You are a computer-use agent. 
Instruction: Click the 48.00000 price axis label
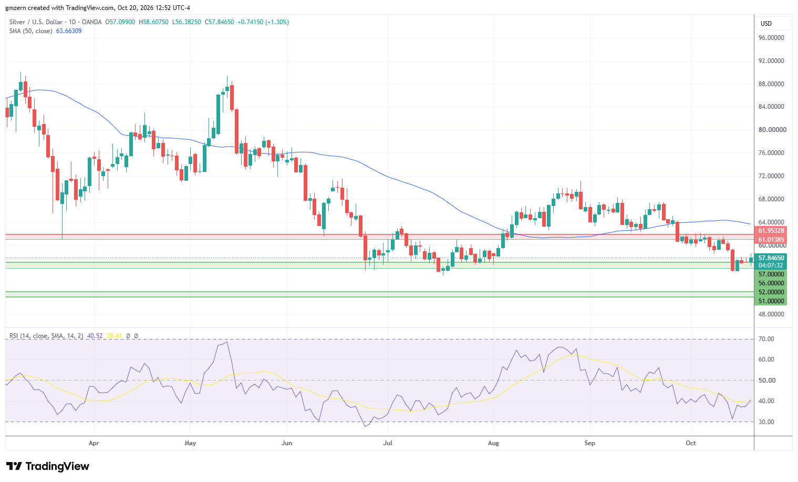(x=771, y=314)
